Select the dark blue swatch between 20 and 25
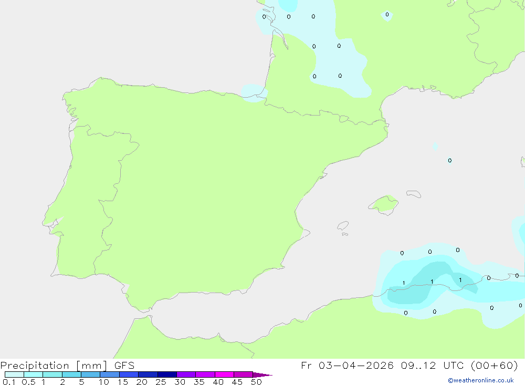 pyautogui.click(x=148, y=374)
